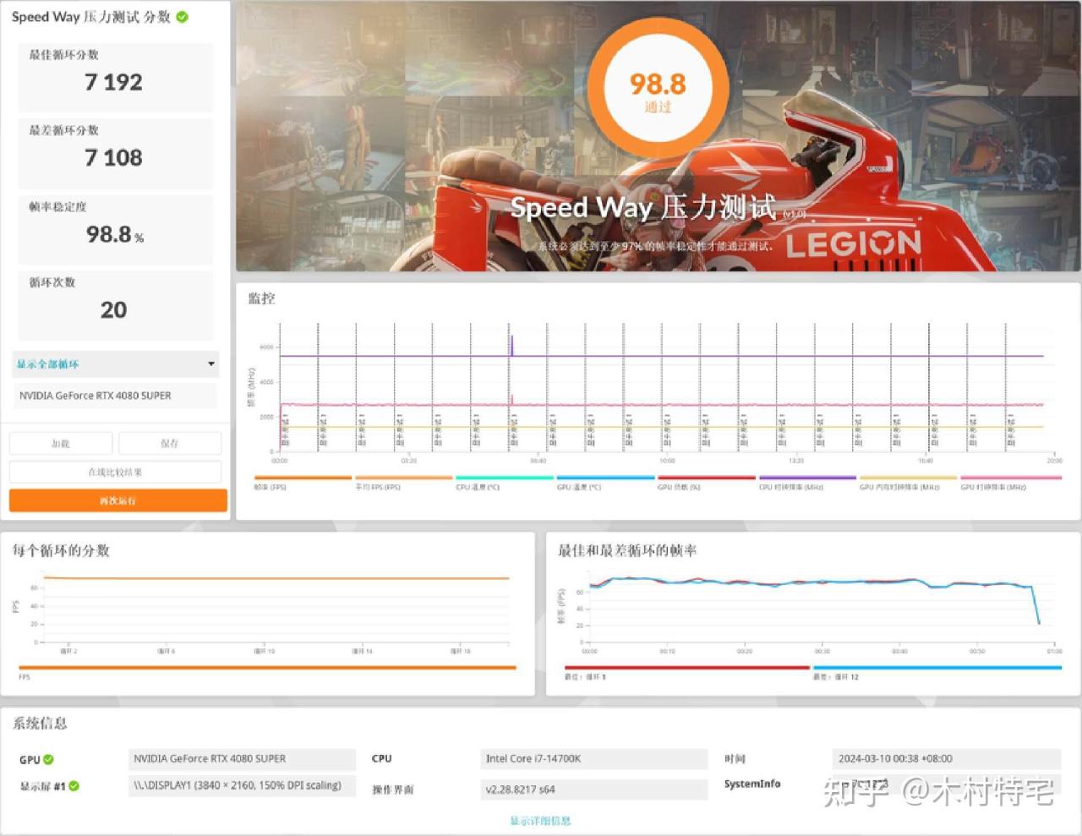The height and width of the screenshot is (836, 1082).
Task: Click the purple CPU clock spike in monitoring chart
Action: click(511, 345)
